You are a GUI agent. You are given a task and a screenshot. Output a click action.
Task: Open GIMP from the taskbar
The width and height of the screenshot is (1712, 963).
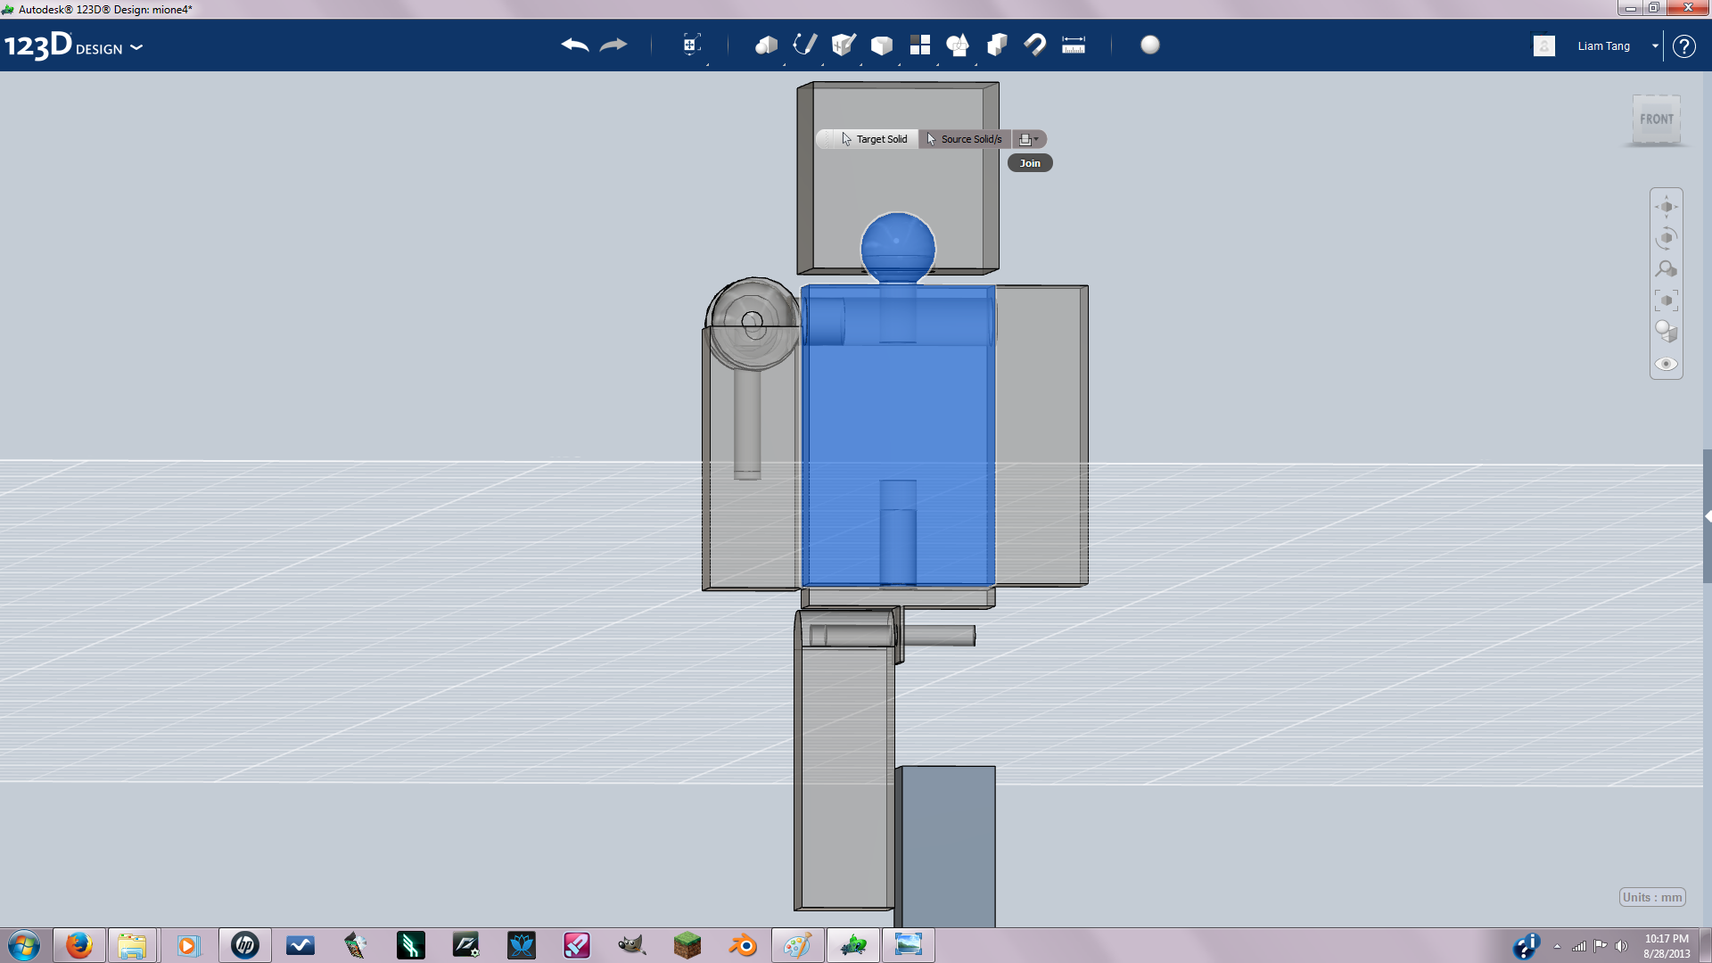pos(632,945)
